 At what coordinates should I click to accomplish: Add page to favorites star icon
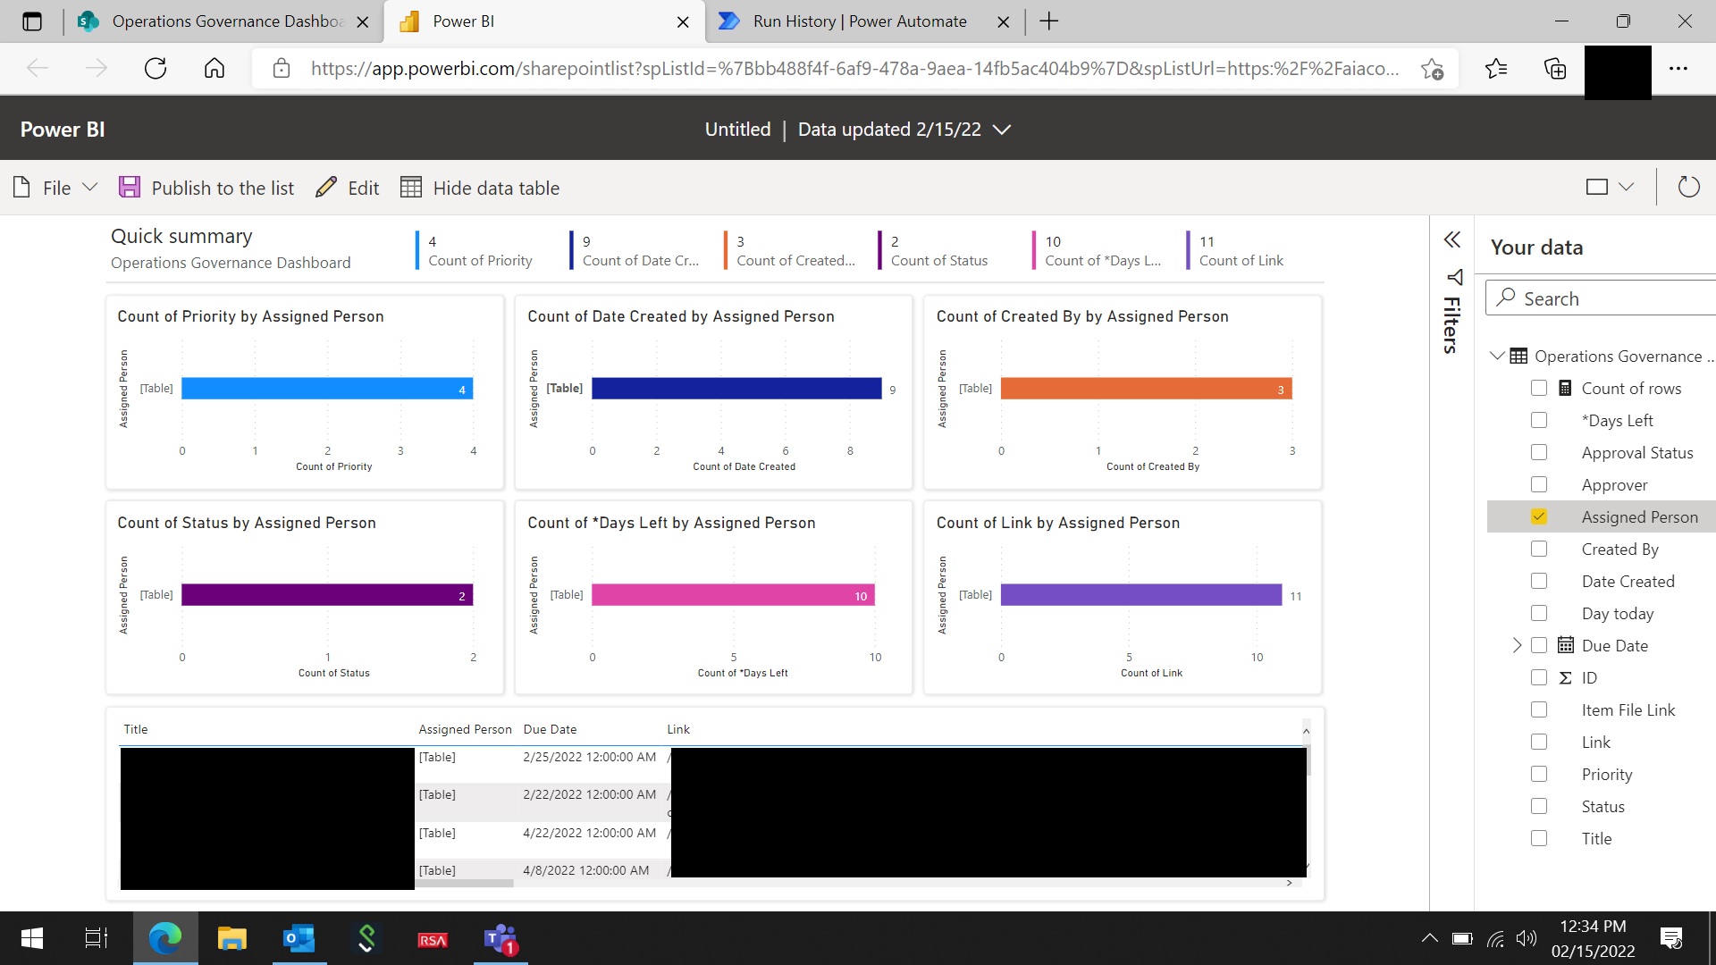click(1432, 69)
